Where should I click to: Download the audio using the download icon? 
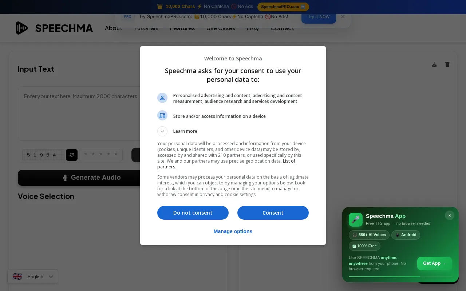tap(434, 64)
